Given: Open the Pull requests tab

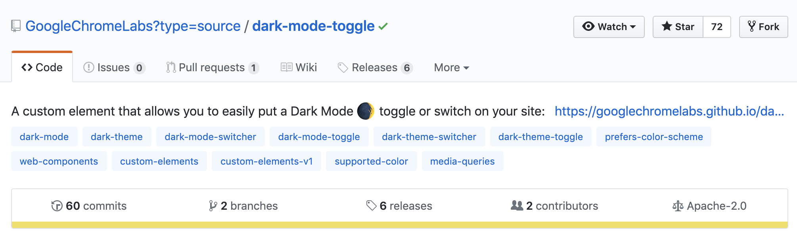Looking at the screenshot, I should (x=213, y=68).
